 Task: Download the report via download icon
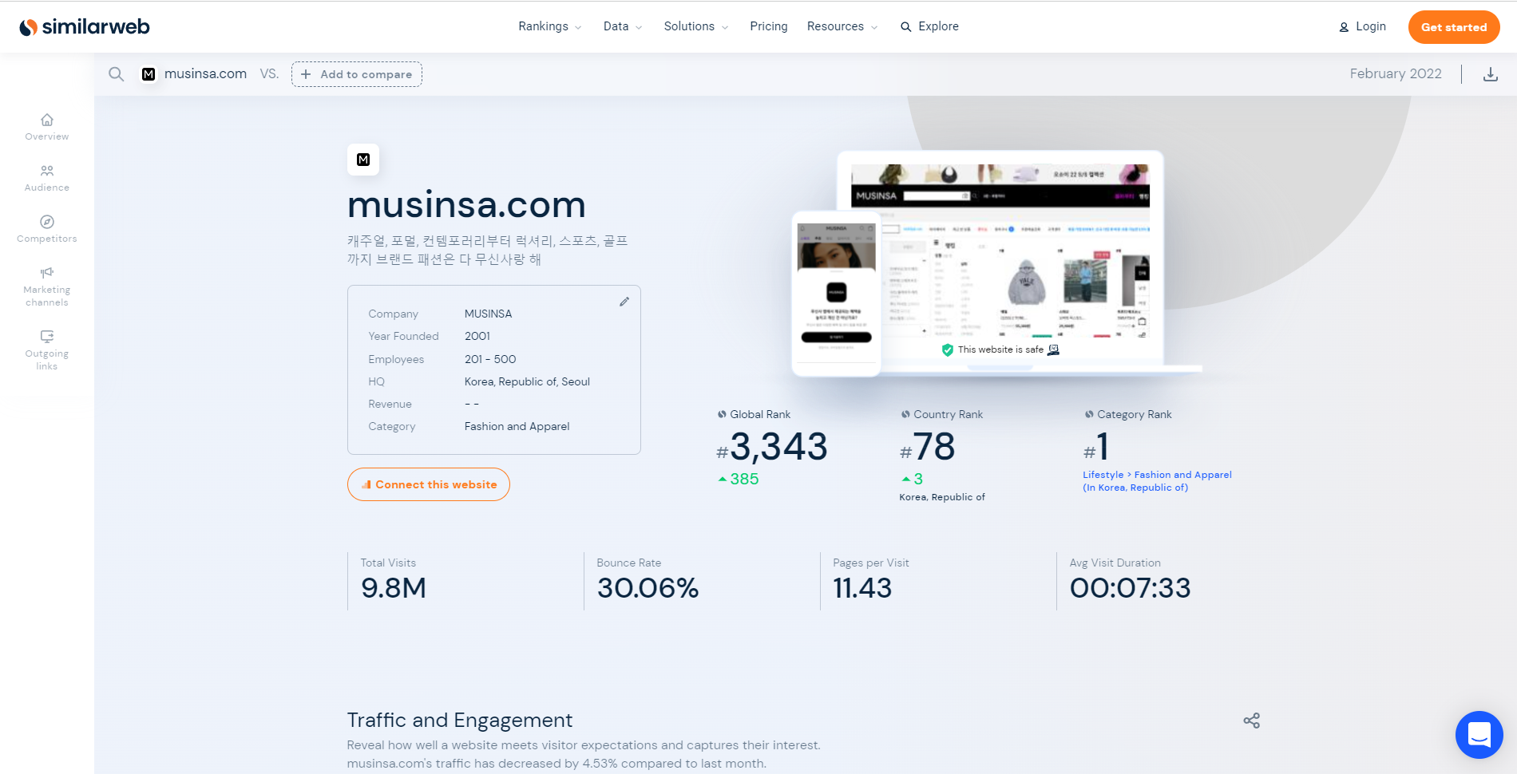(1490, 74)
